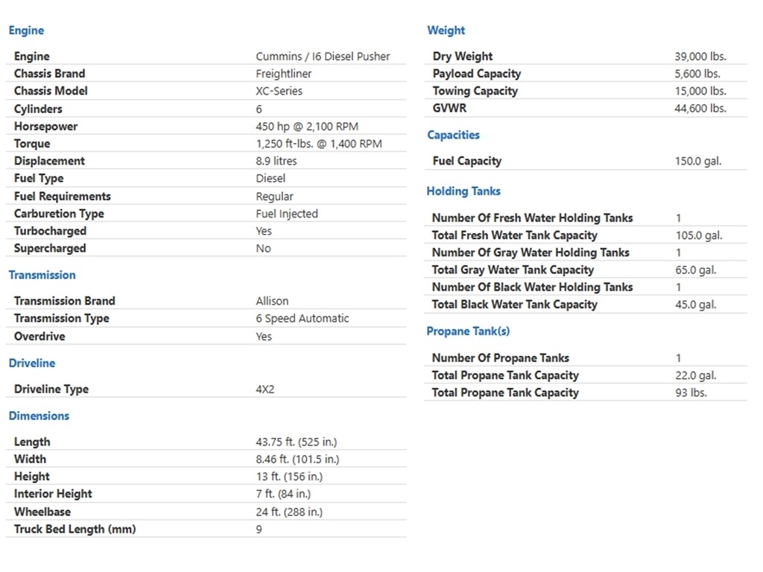Select the 'Regular' fuel requirements value
This screenshot has width=763, height=572.
tap(274, 197)
